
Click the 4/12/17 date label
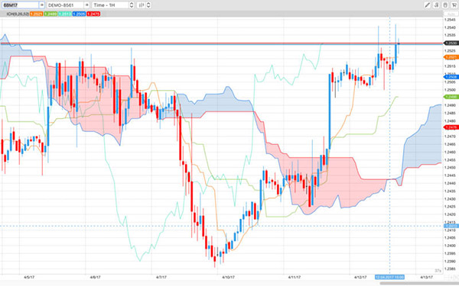360,277
